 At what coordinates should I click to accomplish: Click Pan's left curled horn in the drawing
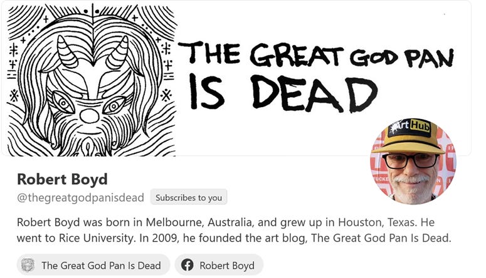click(66, 51)
